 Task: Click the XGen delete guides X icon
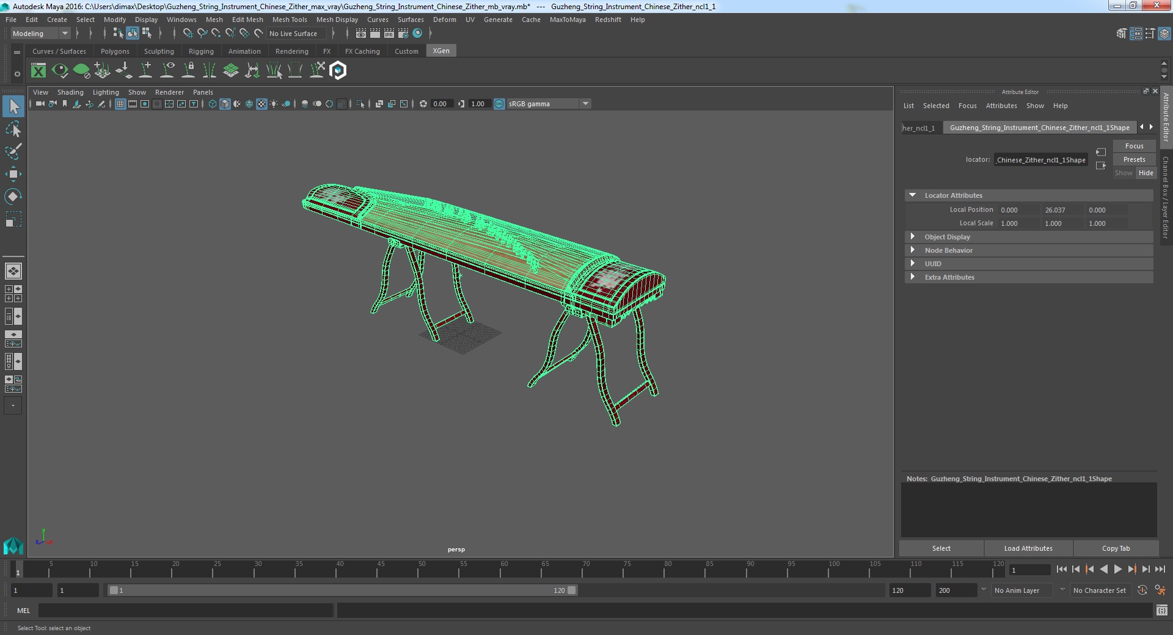(x=317, y=71)
